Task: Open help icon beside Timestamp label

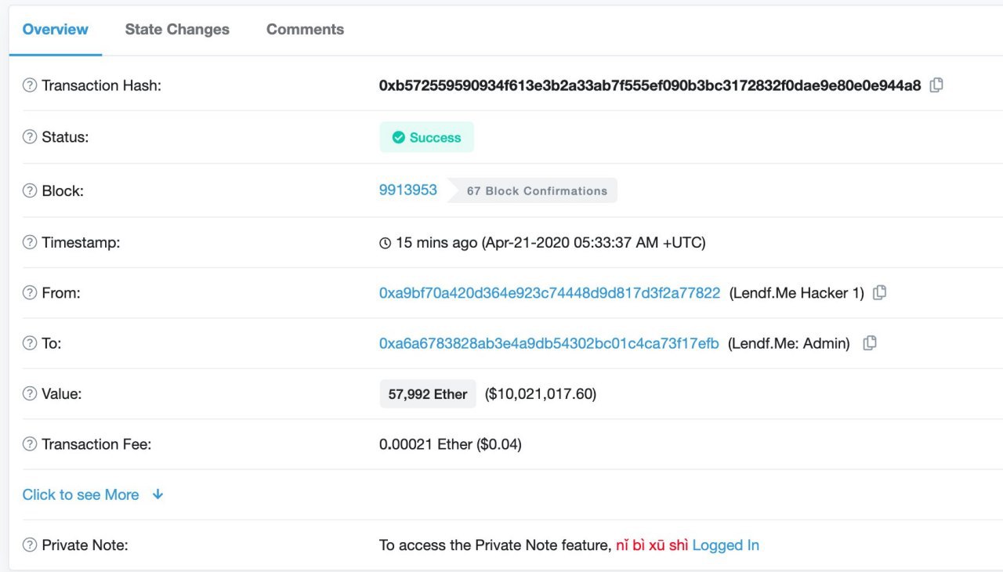Action: [30, 242]
